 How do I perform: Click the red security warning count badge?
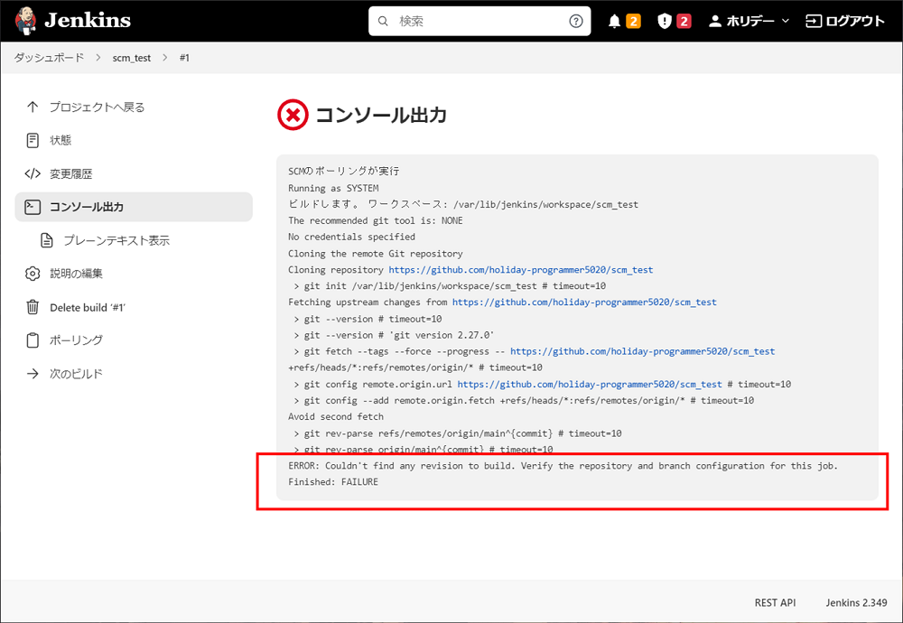[684, 22]
